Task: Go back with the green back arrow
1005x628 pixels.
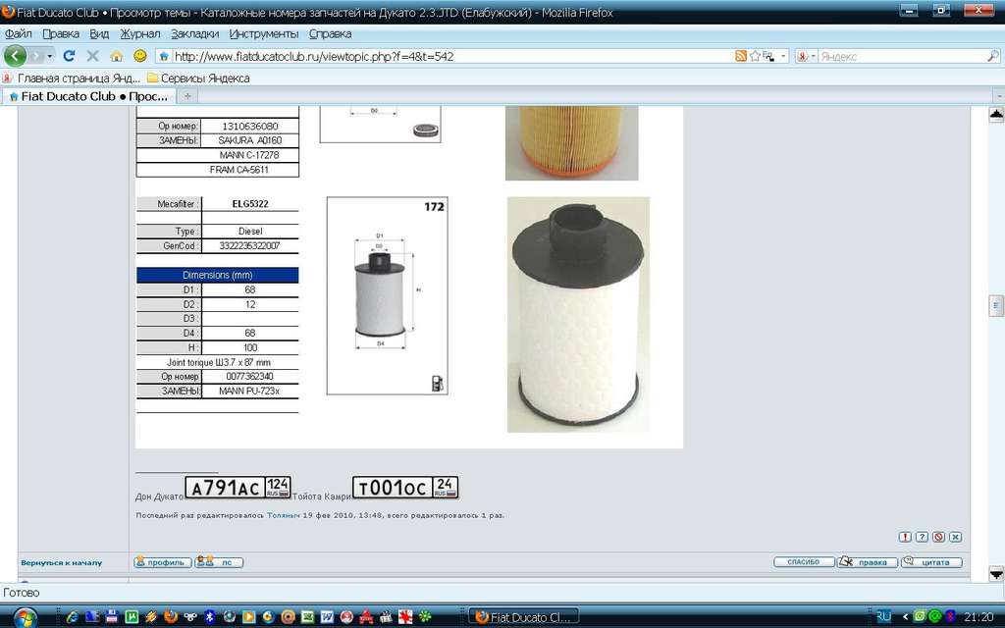Action: pyautogui.click(x=15, y=56)
